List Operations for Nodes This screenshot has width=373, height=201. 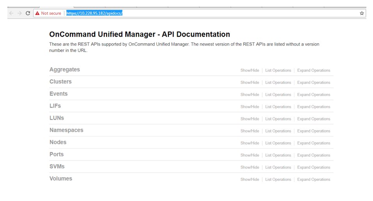(x=278, y=143)
